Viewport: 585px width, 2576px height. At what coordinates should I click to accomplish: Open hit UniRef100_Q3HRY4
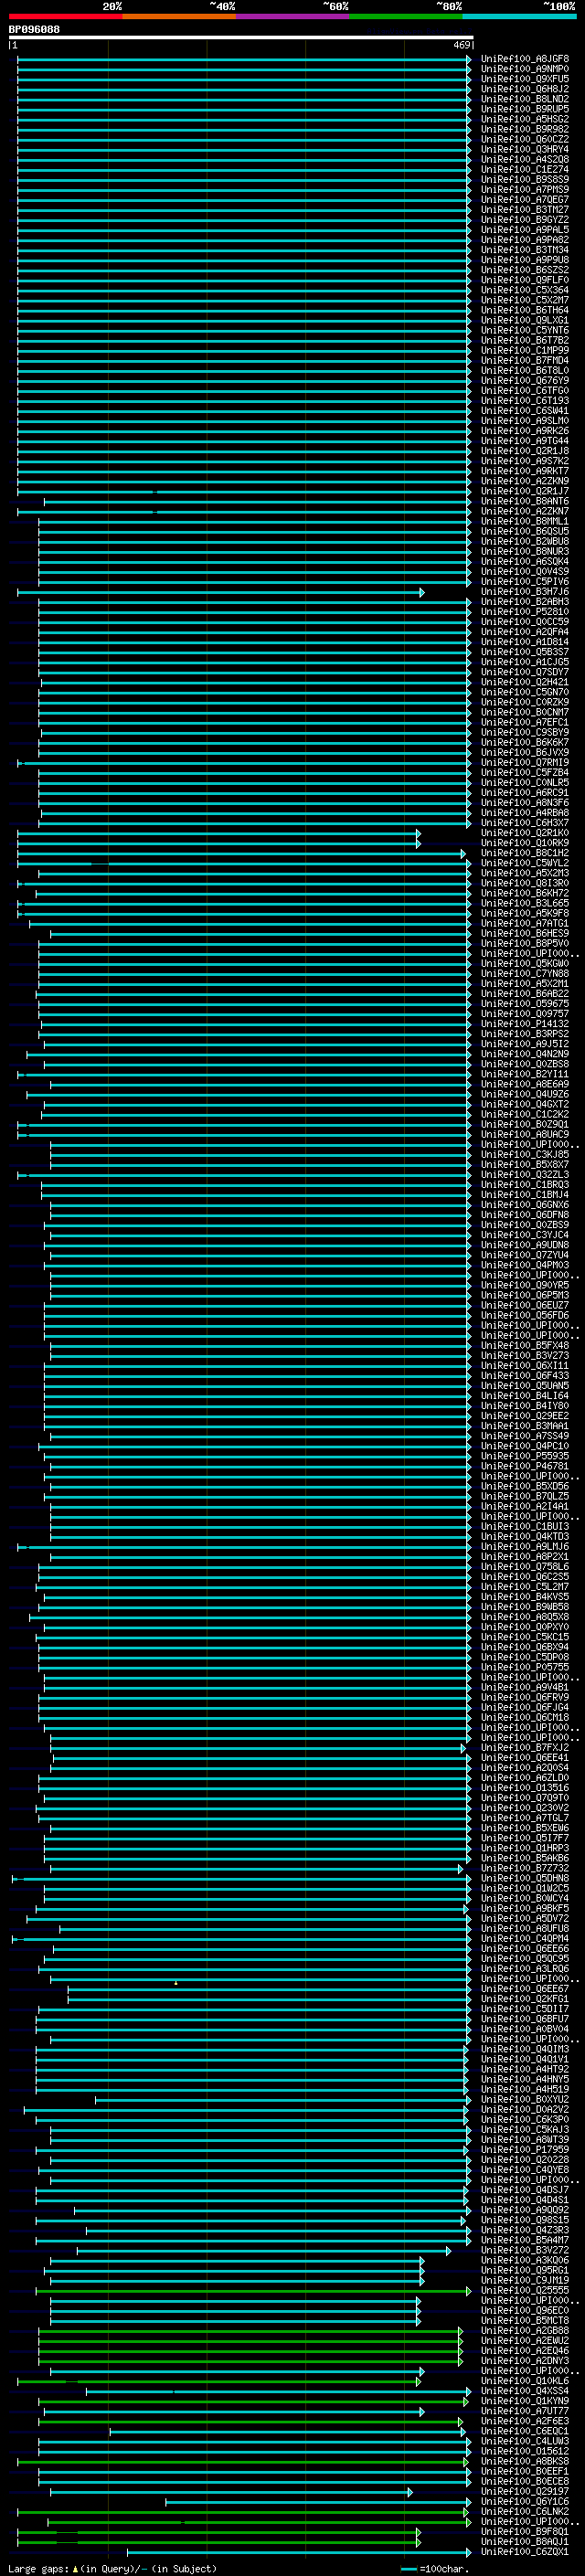tap(525, 150)
